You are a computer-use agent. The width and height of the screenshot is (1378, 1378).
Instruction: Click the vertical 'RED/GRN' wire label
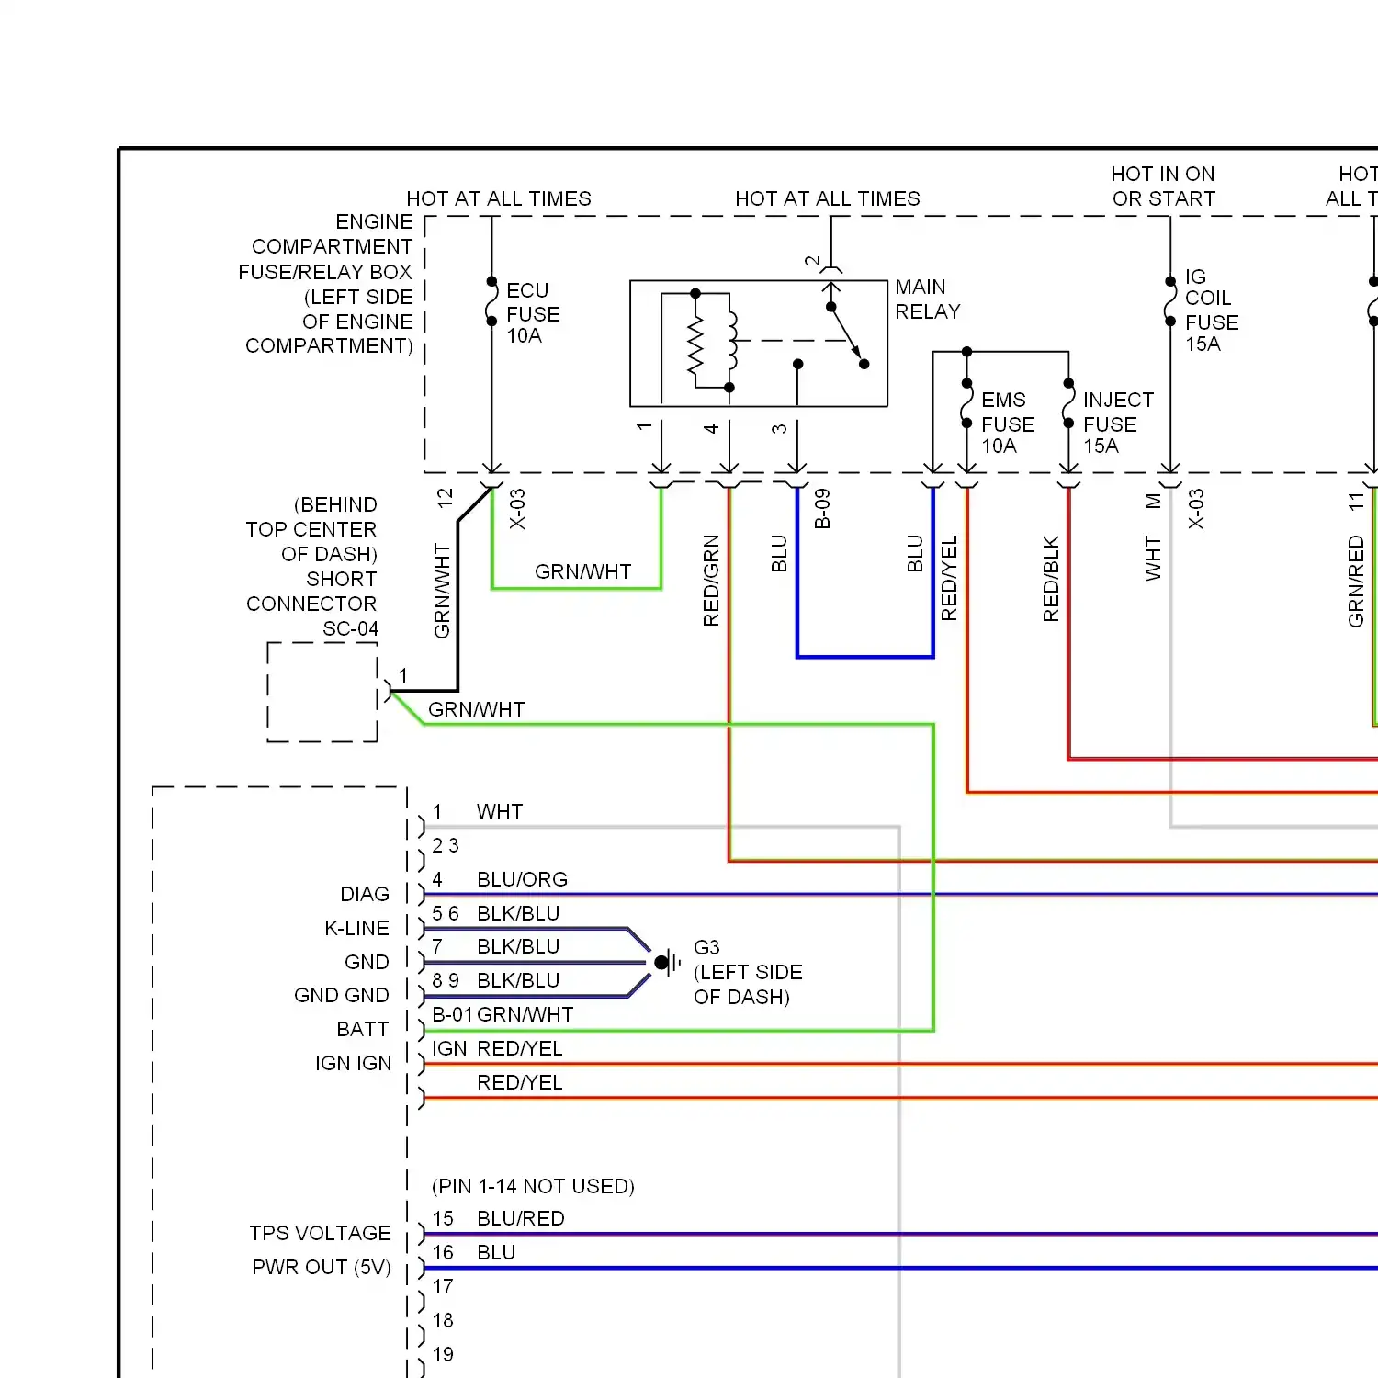(x=711, y=581)
